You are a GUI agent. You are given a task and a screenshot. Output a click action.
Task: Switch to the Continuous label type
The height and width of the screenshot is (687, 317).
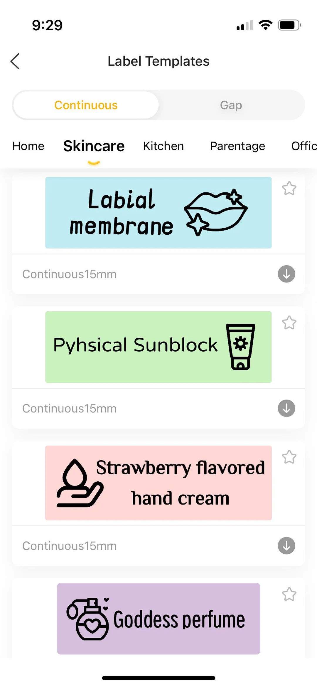point(86,105)
